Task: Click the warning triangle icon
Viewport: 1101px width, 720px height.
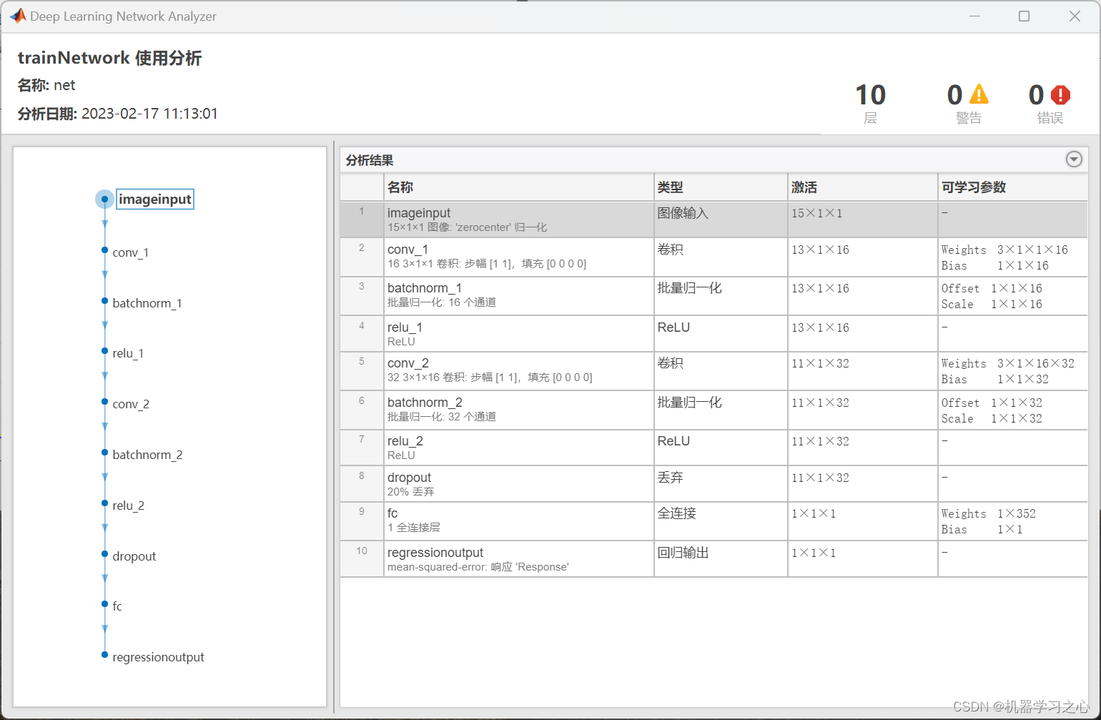Action: tap(979, 94)
